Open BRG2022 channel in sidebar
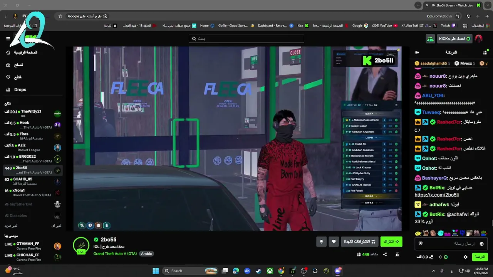The height and width of the screenshot is (277, 493). (33, 159)
